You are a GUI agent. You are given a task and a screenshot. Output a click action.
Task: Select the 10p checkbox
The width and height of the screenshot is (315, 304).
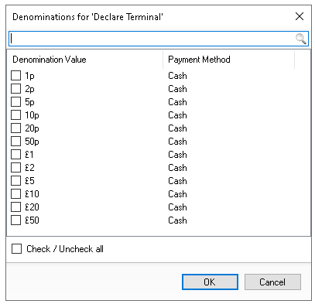[x=16, y=115]
